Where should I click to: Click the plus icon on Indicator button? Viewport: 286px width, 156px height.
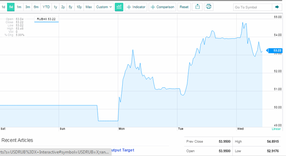point(129,7)
